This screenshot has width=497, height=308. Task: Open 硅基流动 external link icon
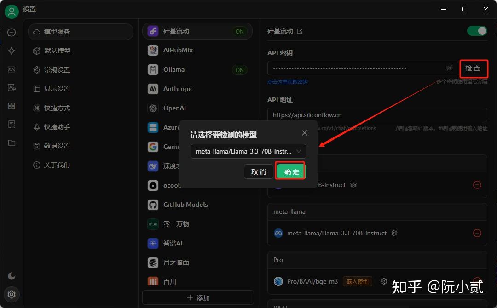(300, 31)
